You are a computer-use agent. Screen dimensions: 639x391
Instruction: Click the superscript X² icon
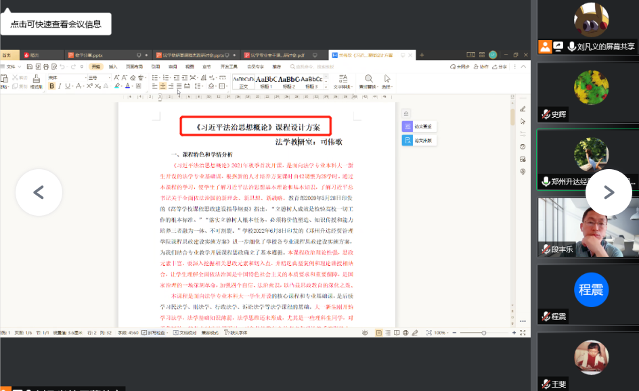pos(90,86)
